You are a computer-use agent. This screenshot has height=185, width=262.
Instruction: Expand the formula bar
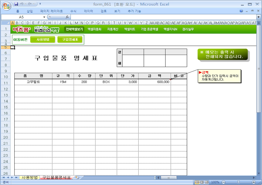[258, 17]
